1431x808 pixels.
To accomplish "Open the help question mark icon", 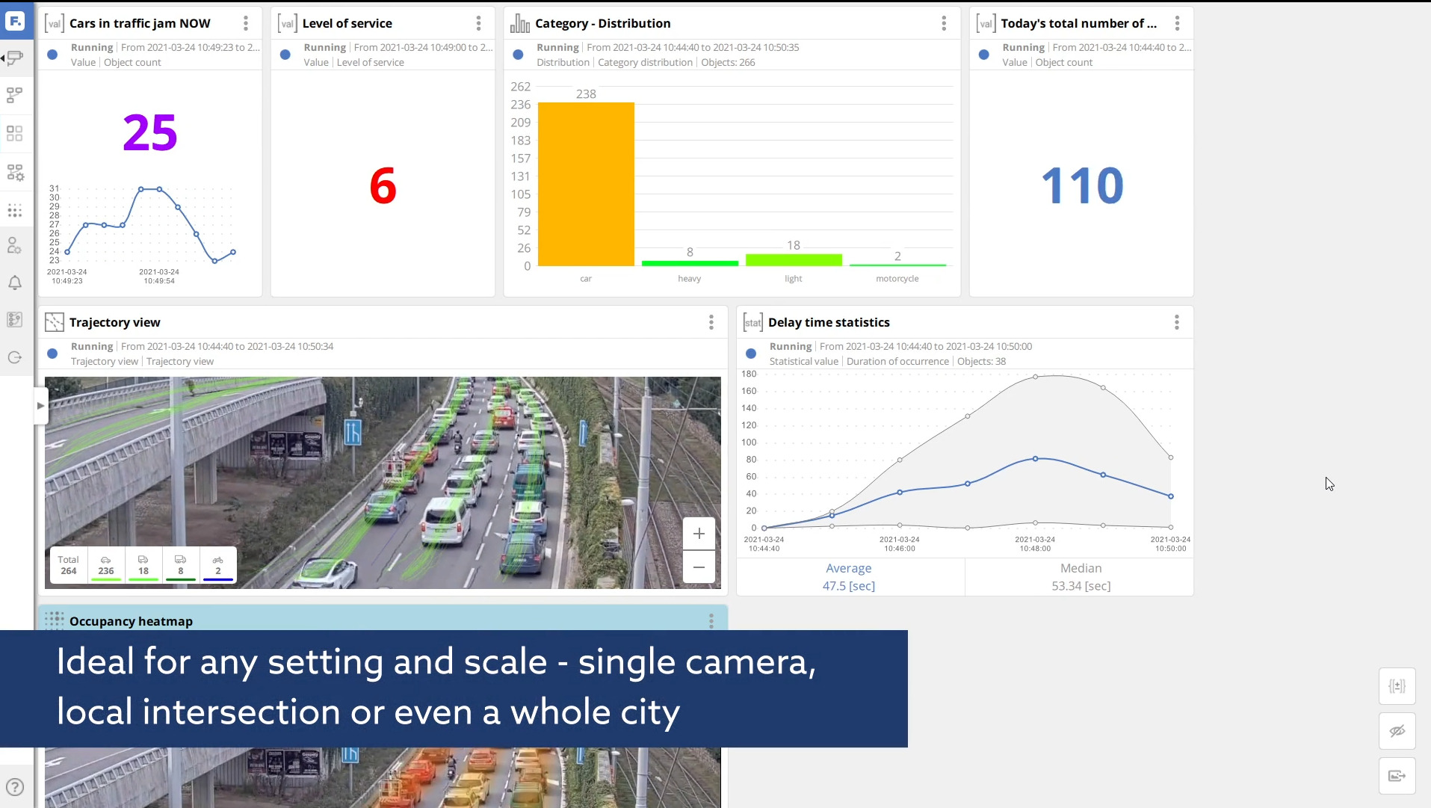I will (x=15, y=786).
